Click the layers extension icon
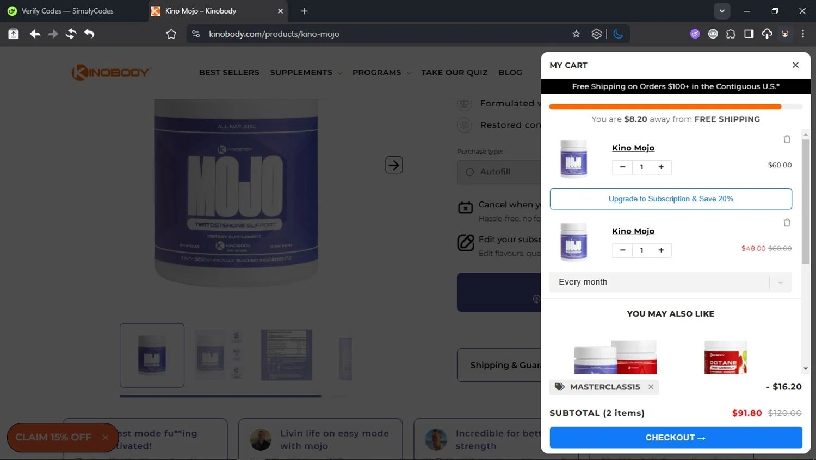 (x=596, y=34)
